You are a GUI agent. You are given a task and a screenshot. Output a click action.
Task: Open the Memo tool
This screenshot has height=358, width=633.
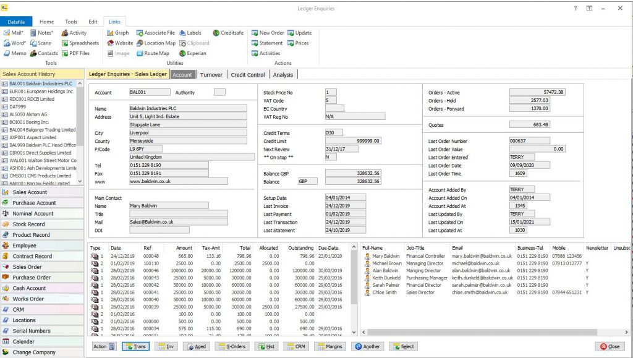[15, 53]
